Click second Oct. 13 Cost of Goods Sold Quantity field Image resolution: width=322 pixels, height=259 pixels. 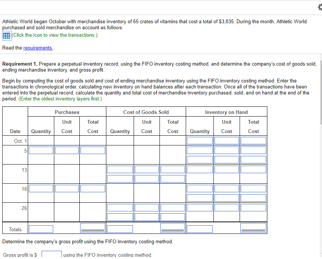click(120, 178)
